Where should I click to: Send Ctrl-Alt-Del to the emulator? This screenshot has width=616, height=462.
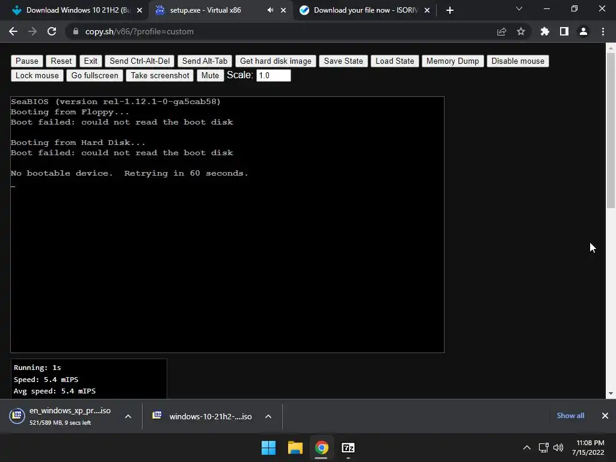tap(140, 61)
